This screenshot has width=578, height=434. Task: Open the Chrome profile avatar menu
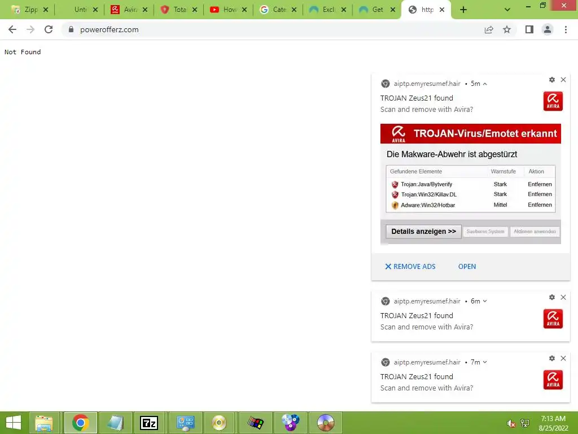click(x=548, y=29)
